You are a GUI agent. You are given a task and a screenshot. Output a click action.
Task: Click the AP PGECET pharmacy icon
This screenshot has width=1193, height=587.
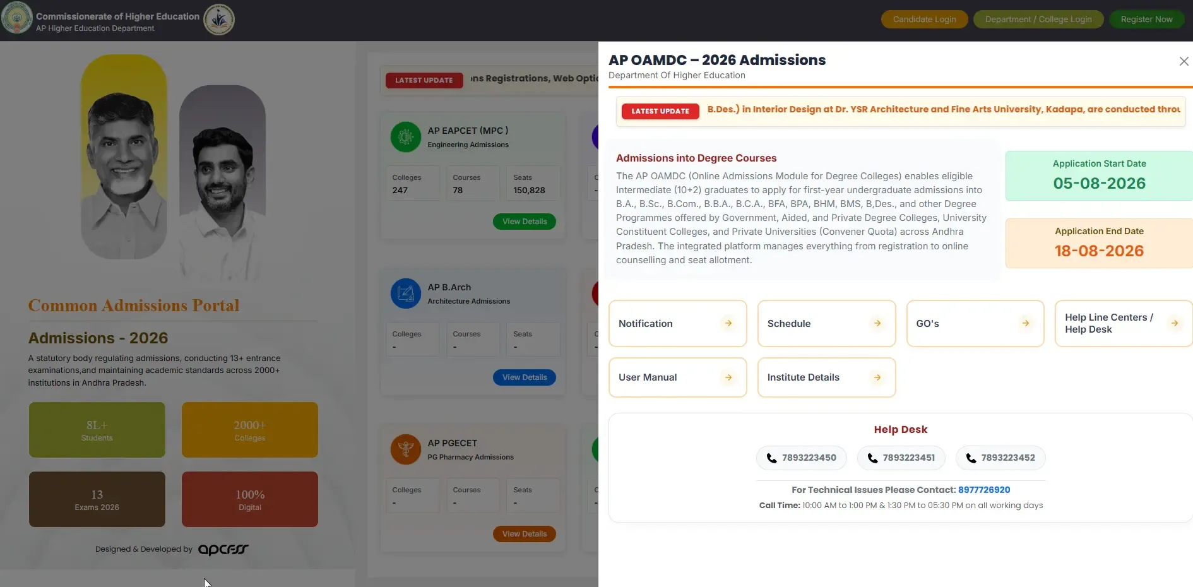(x=406, y=449)
